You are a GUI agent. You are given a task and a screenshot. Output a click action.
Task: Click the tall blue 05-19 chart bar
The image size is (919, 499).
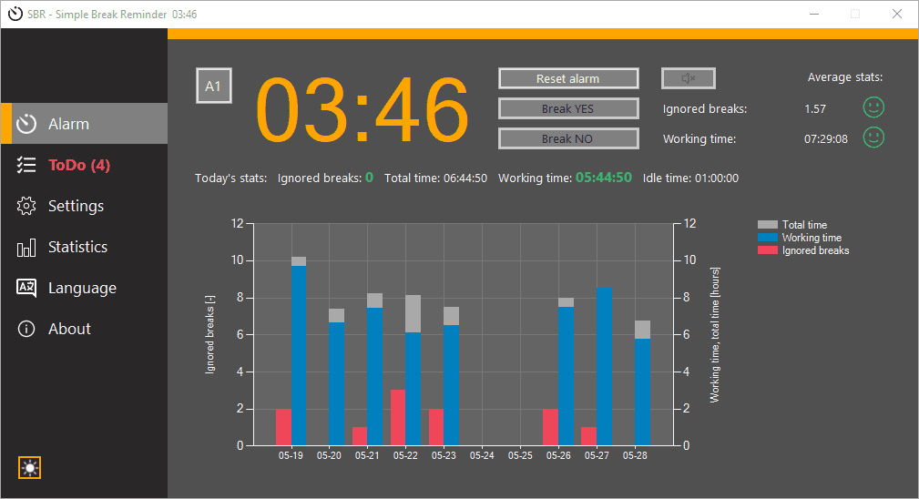tap(299, 355)
